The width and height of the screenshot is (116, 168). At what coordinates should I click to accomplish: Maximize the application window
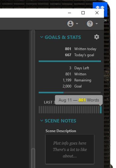(x=83, y=13)
